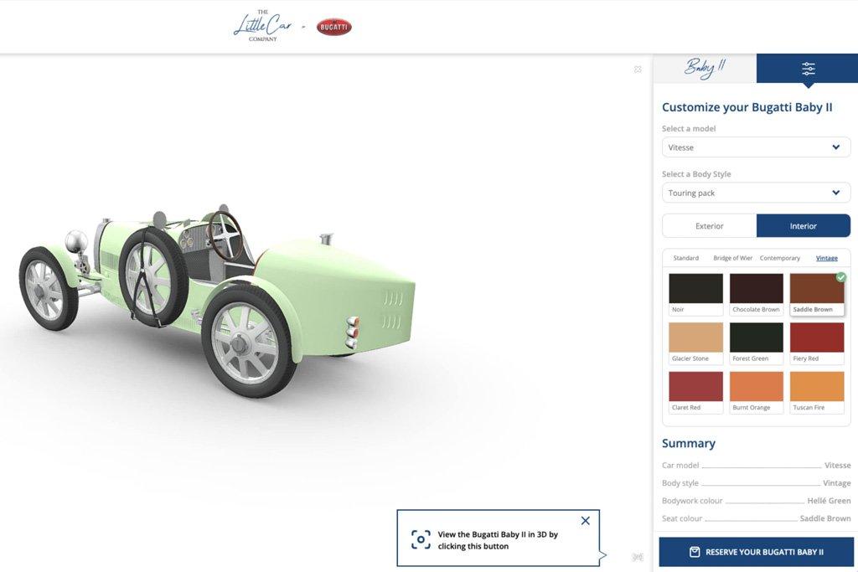The image size is (858, 572).
Task: Click the 3D view camera icon in tooltip
Action: (x=421, y=539)
